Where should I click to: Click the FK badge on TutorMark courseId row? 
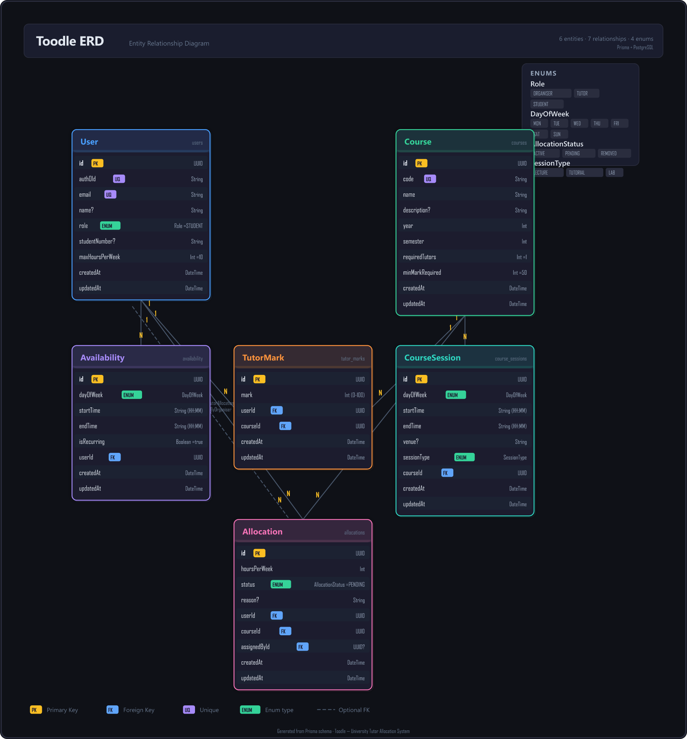(285, 426)
